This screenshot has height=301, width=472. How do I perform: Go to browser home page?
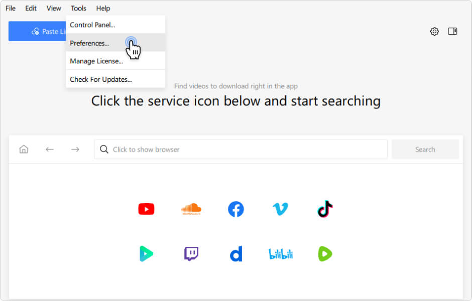24,149
